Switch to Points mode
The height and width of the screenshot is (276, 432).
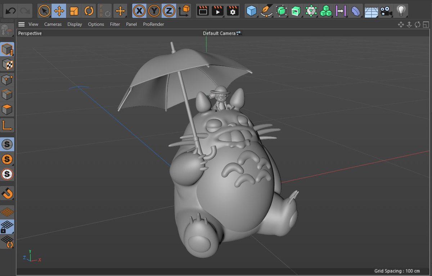(x=7, y=80)
